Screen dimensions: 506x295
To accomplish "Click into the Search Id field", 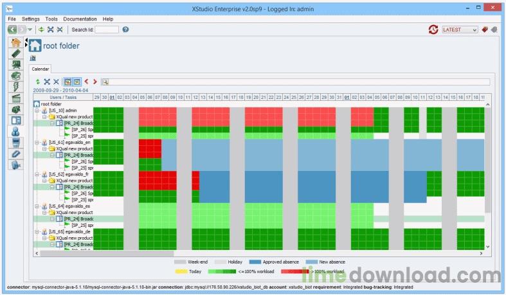I will [x=107, y=30].
